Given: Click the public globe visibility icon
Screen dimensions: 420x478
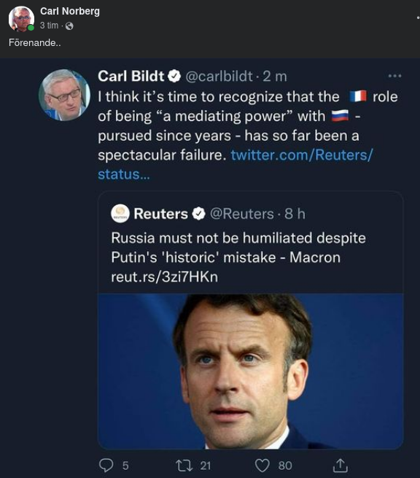Looking at the screenshot, I should [69, 26].
